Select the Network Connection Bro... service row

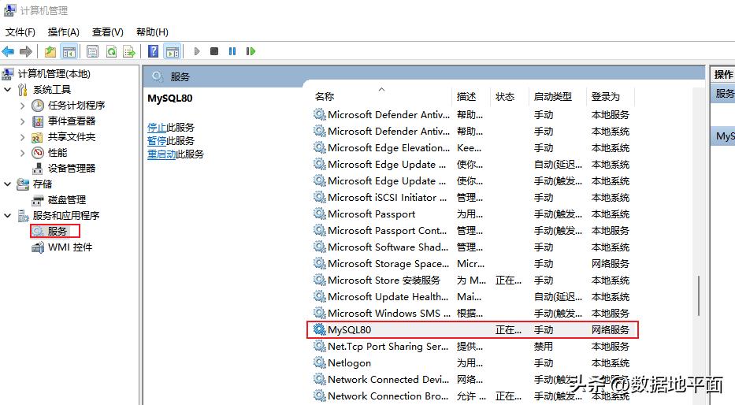(473, 396)
